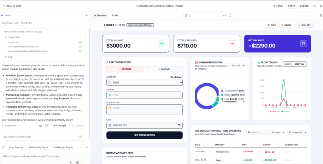
Task: Click the Log Transaction button
Action: [144, 135]
